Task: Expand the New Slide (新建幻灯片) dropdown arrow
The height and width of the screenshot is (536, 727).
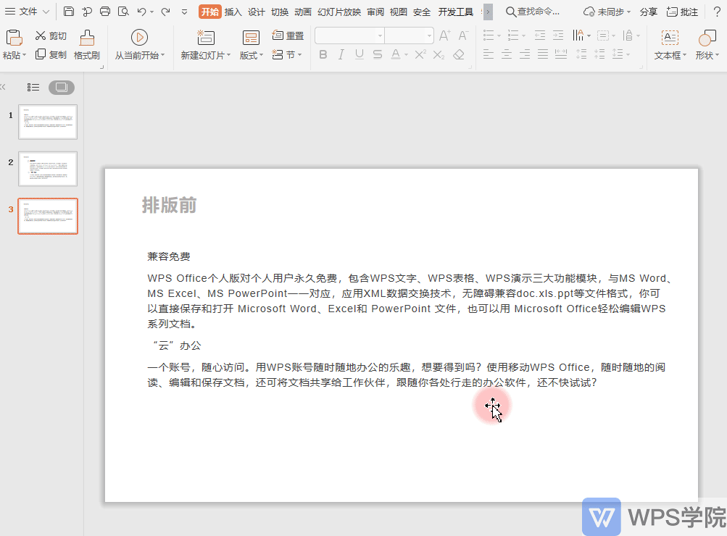Action: (x=228, y=55)
